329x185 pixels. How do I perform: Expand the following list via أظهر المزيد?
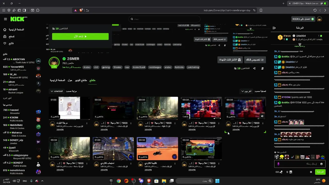7,98
